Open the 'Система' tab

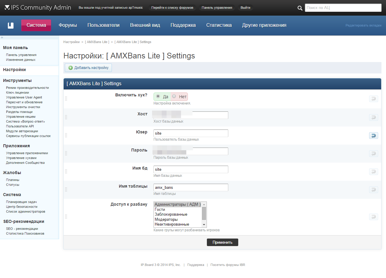[36, 25]
